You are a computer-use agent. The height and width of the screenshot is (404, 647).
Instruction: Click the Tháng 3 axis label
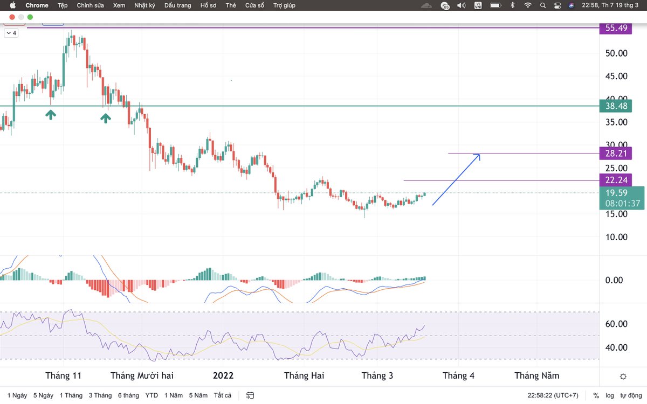pyautogui.click(x=377, y=375)
